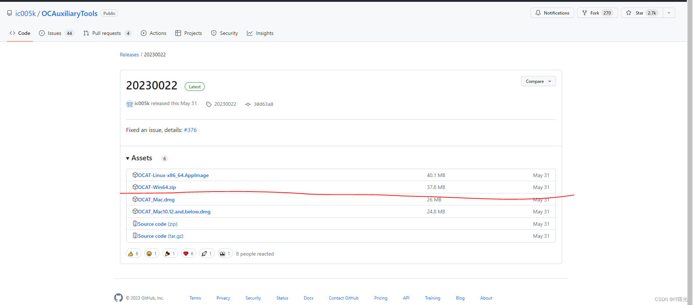View the Insights tab
This screenshot has width=693, height=305.
coord(260,33)
